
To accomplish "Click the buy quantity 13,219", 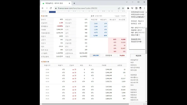I will 123,42.
